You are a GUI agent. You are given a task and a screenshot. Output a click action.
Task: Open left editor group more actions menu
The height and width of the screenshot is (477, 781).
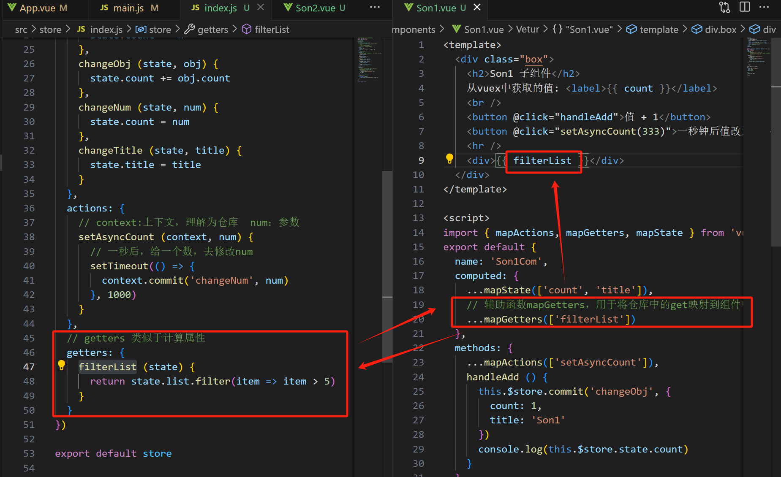[375, 8]
